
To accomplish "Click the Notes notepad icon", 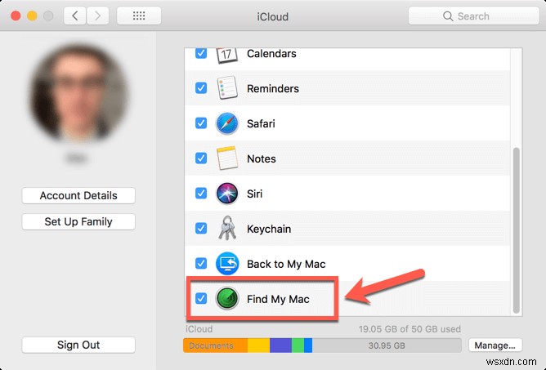I will [x=227, y=158].
